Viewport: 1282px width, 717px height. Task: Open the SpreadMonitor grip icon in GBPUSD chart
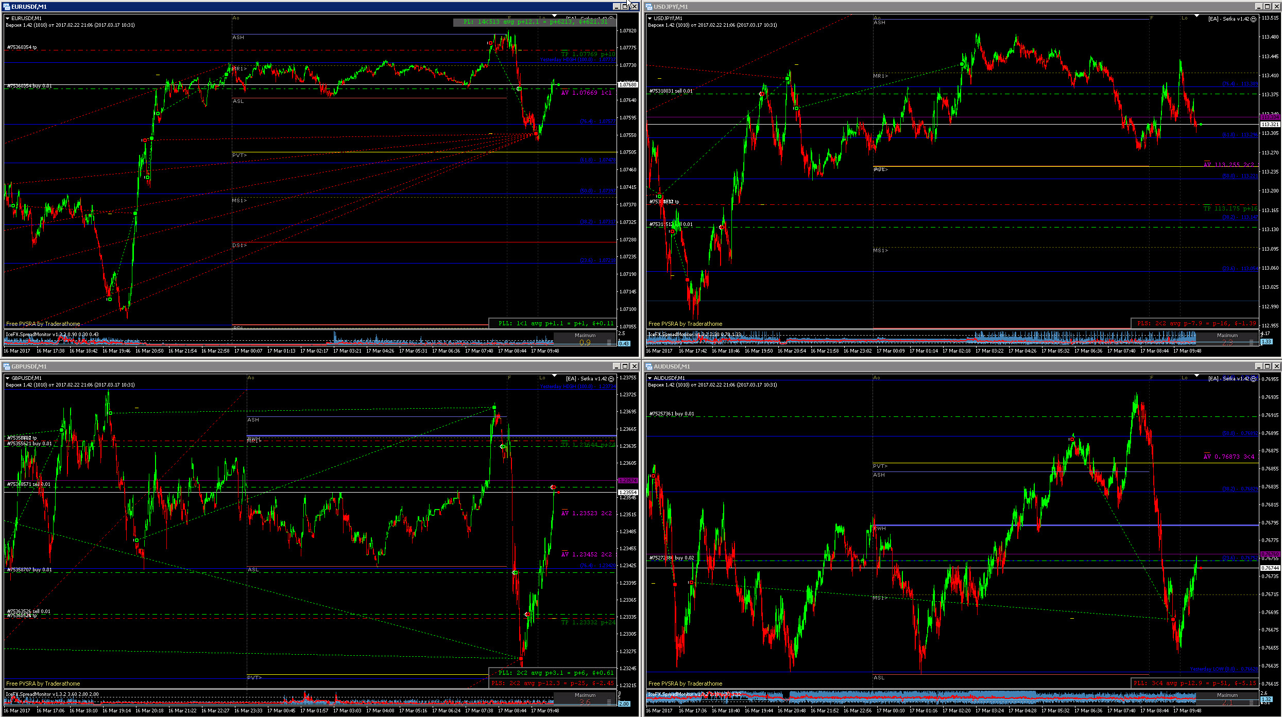pos(609,702)
